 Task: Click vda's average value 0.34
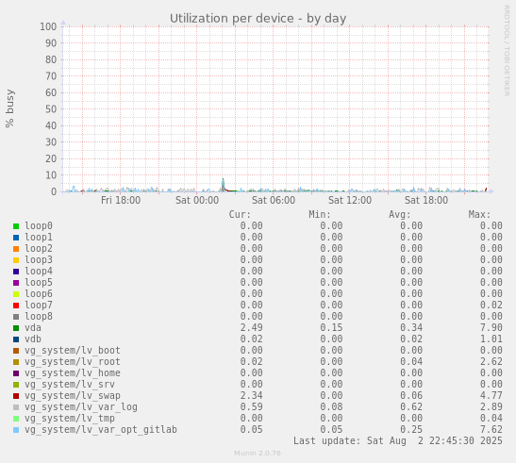tap(411, 328)
